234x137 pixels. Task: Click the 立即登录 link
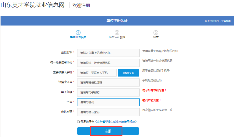[x=226, y=21]
